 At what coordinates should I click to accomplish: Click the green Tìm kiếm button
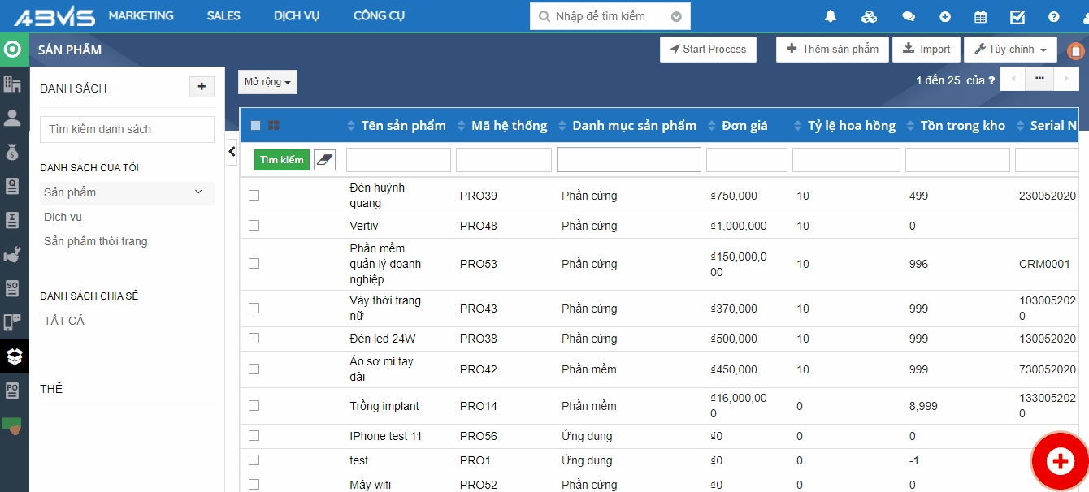(x=282, y=160)
